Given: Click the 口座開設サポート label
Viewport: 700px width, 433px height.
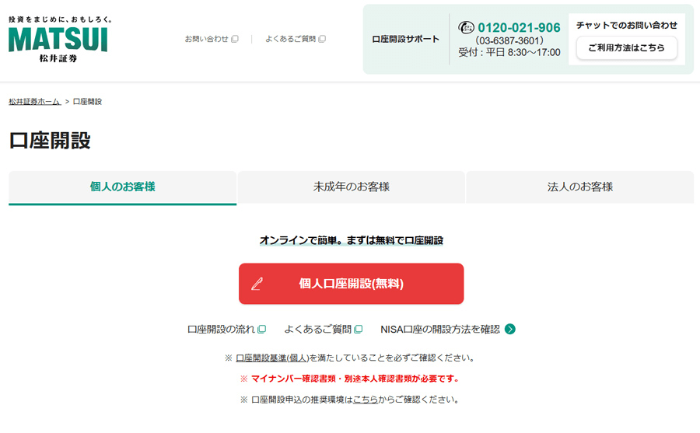Looking at the screenshot, I should 405,40.
